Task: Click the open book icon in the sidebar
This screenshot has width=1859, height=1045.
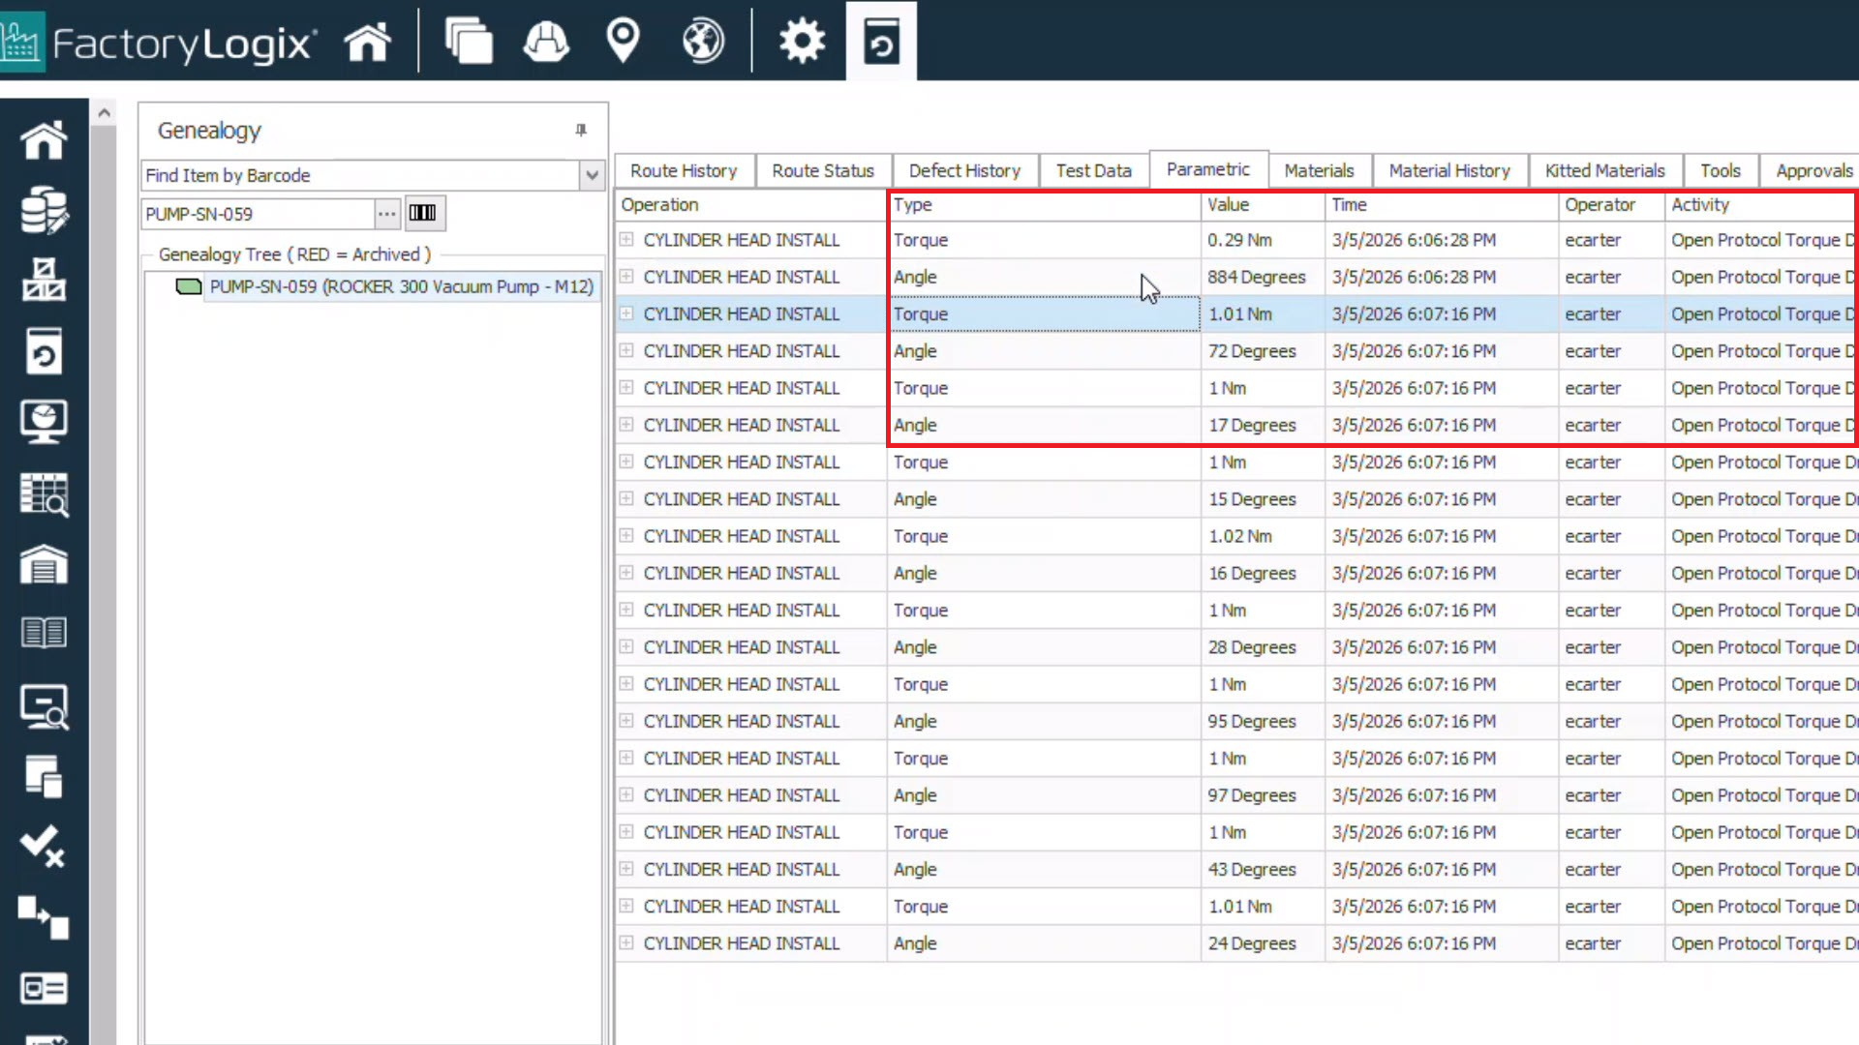Action: click(x=44, y=632)
